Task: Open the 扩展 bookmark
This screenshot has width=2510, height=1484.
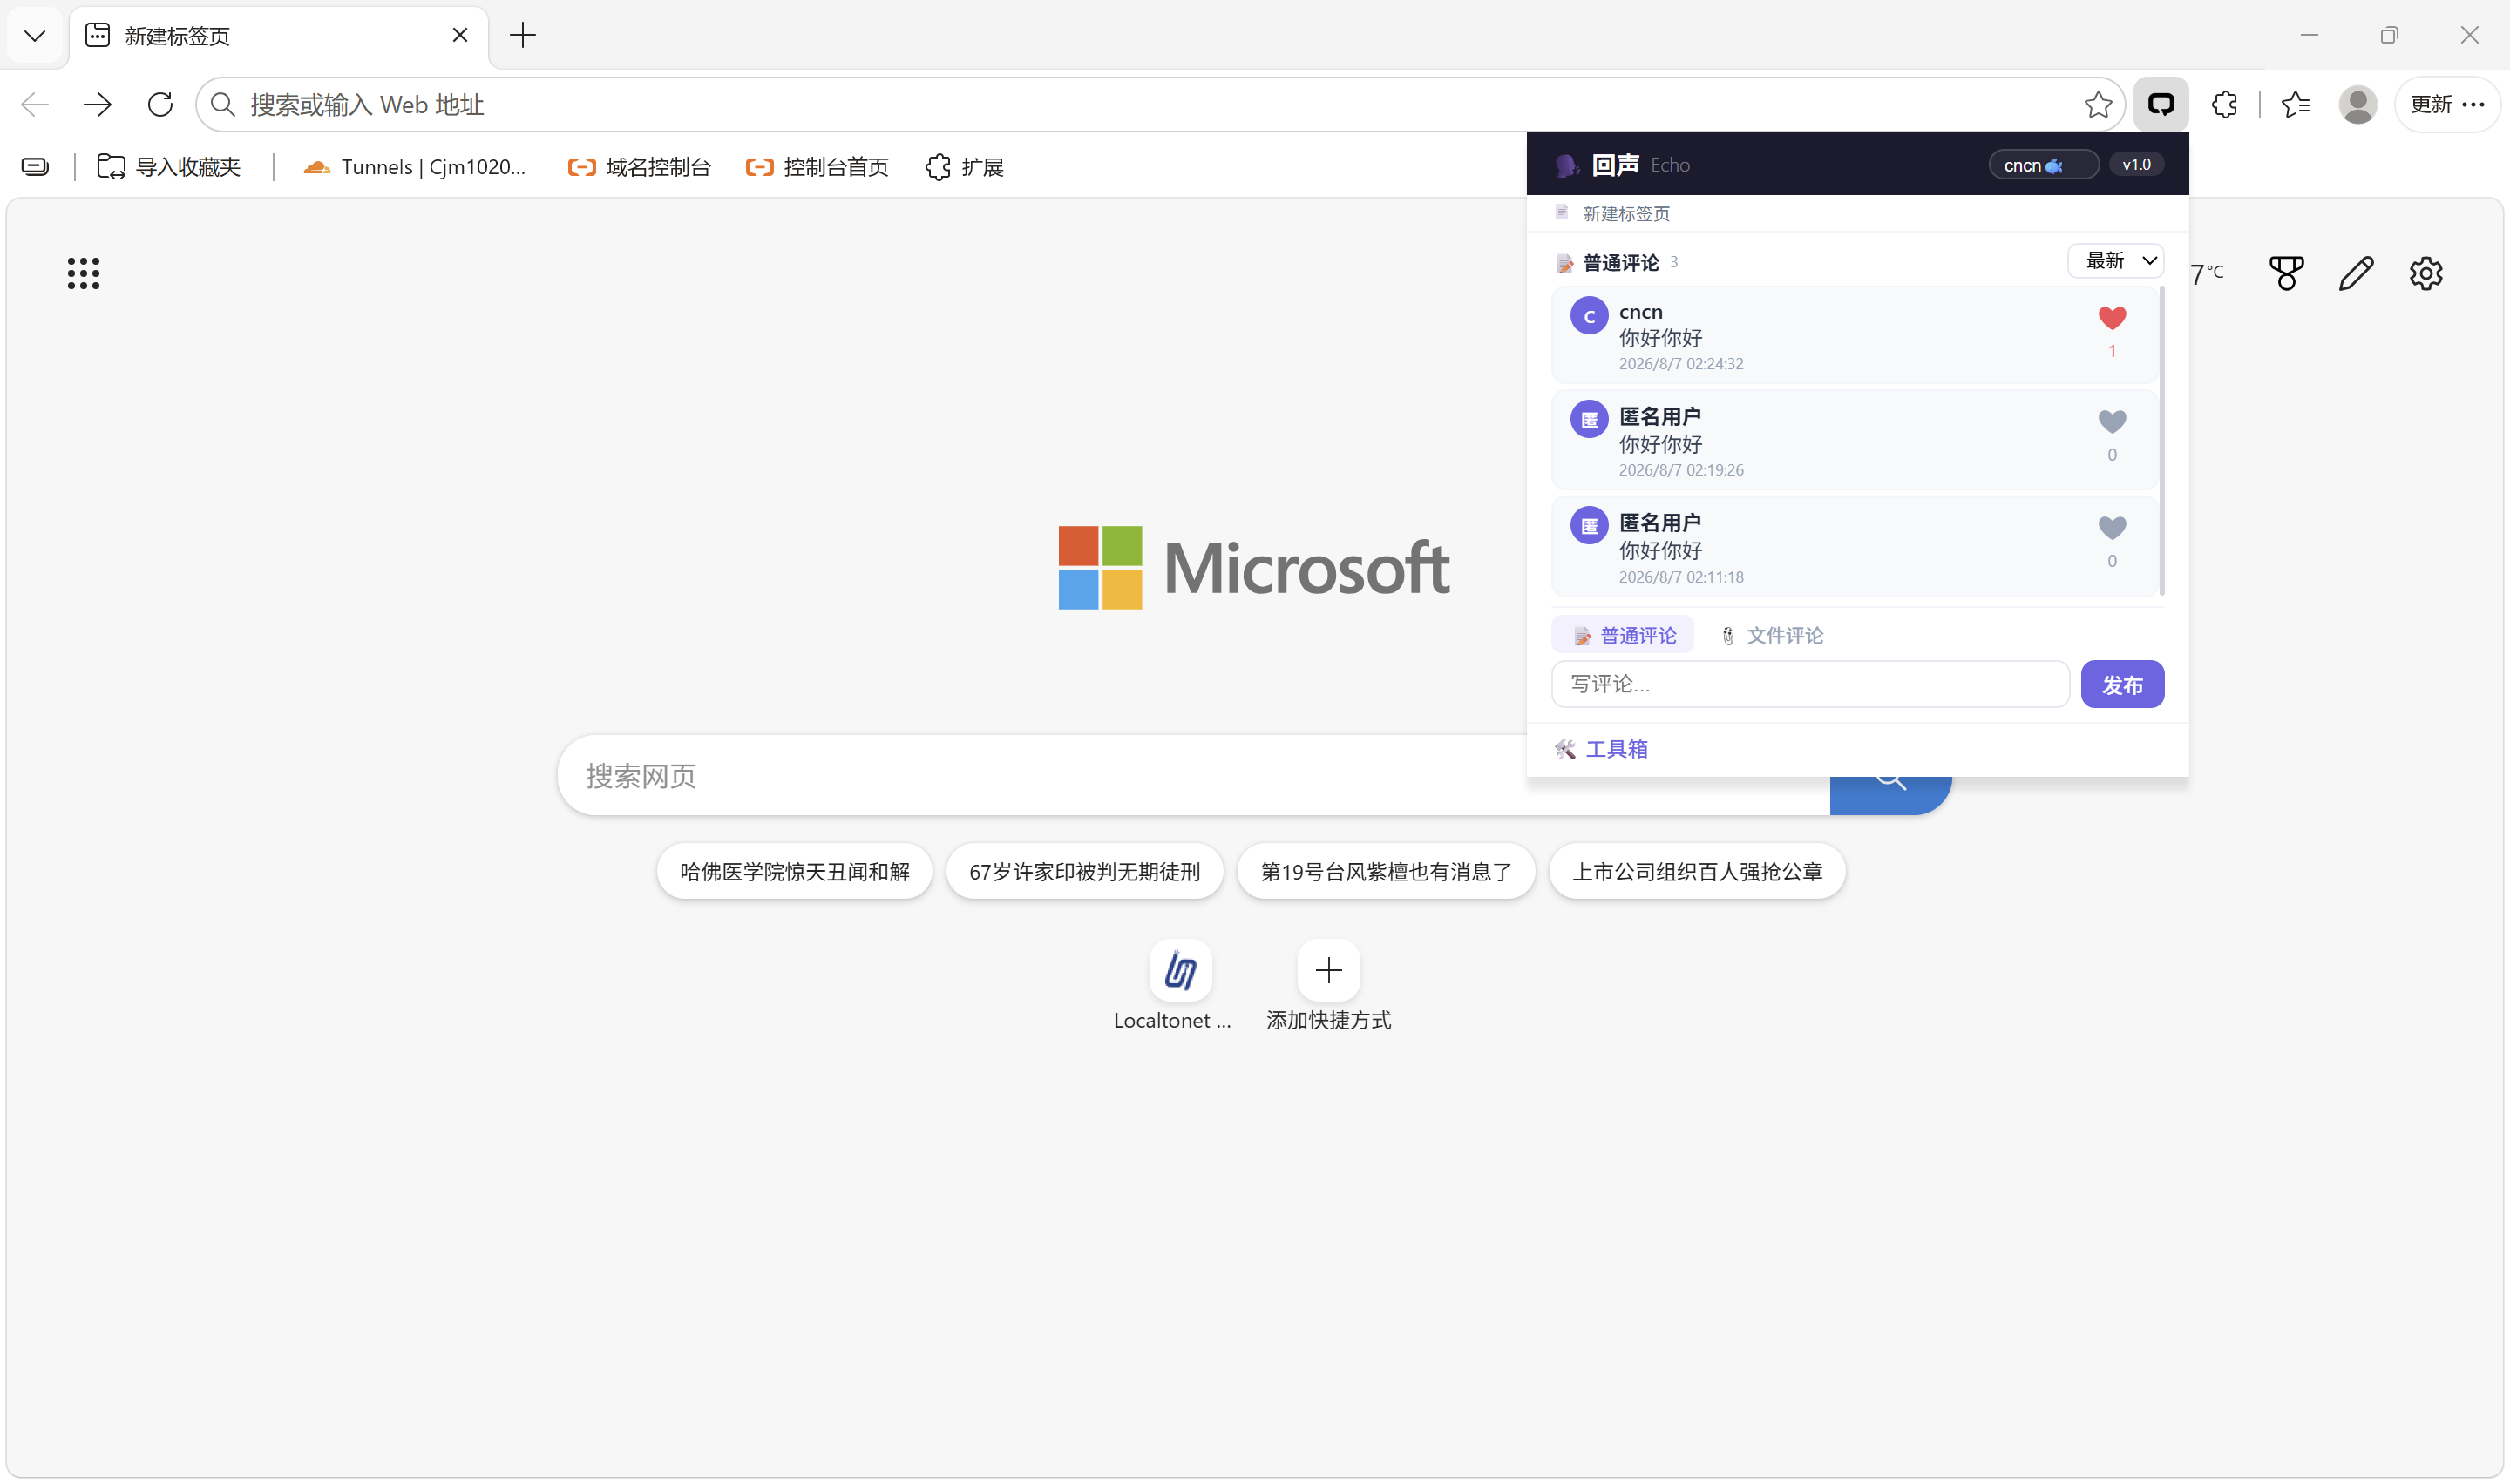Action: (x=965, y=166)
